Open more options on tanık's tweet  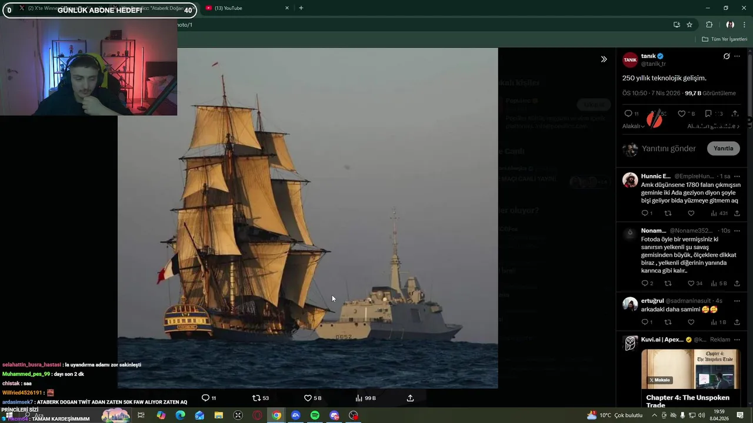point(737,56)
